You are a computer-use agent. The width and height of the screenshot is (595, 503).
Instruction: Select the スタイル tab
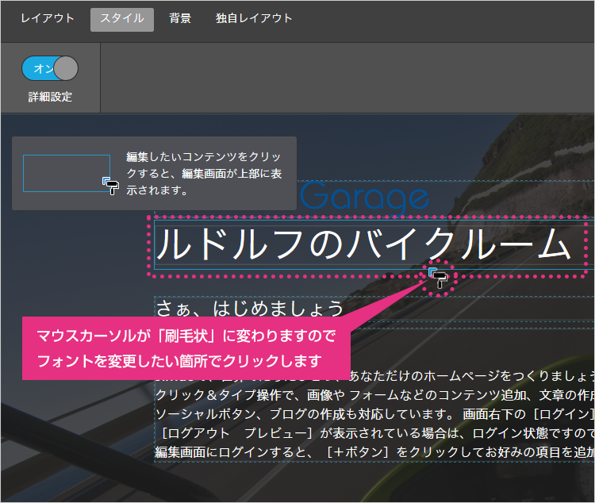[x=122, y=19]
